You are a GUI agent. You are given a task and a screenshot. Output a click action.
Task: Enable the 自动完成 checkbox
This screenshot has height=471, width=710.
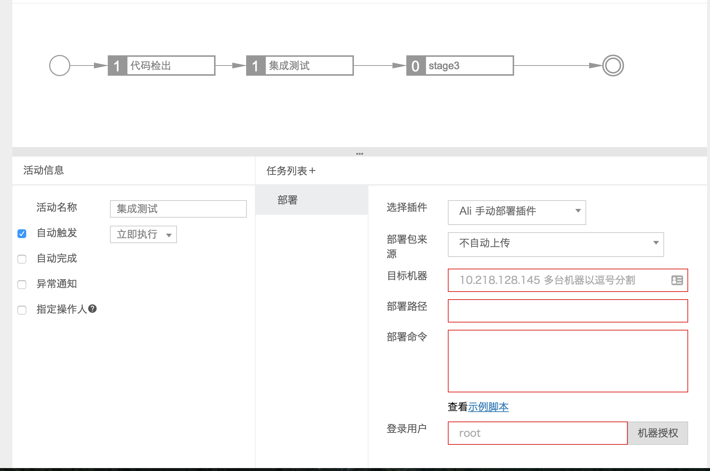click(22, 259)
